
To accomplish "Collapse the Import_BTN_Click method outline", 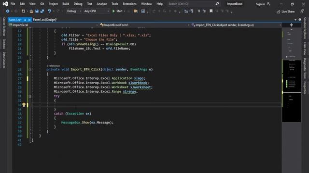I will [30, 70].
